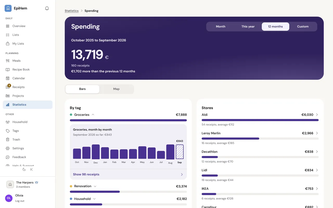The height and width of the screenshot is (208, 333).
Task: Open Decathlon store details chevron
Action: point(317,152)
